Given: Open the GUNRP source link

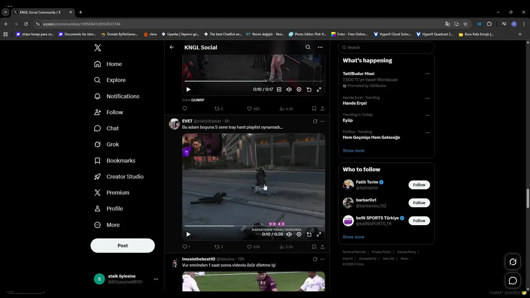Looking at the screenshot, I should pyautogui.click(x=198, y=100).
